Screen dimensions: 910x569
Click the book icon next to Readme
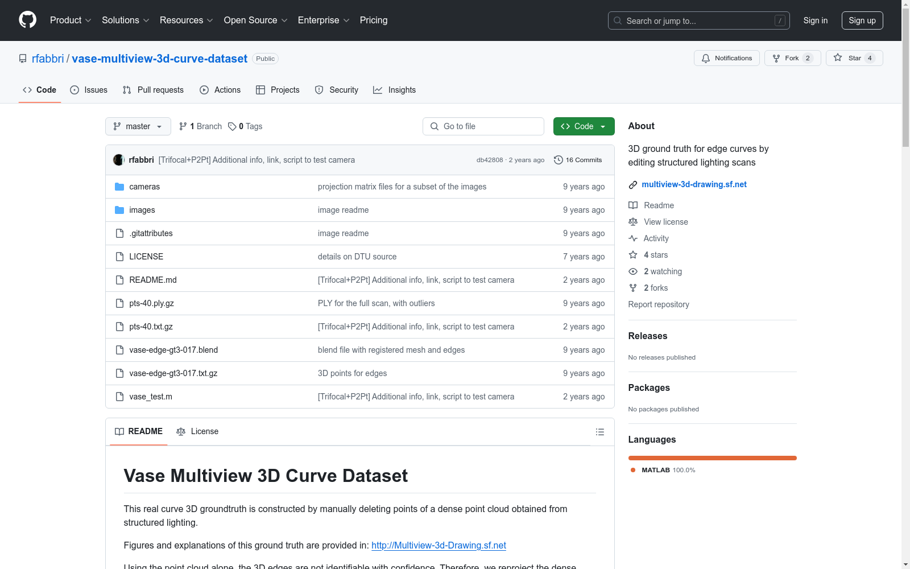click(x=633, y=205)
